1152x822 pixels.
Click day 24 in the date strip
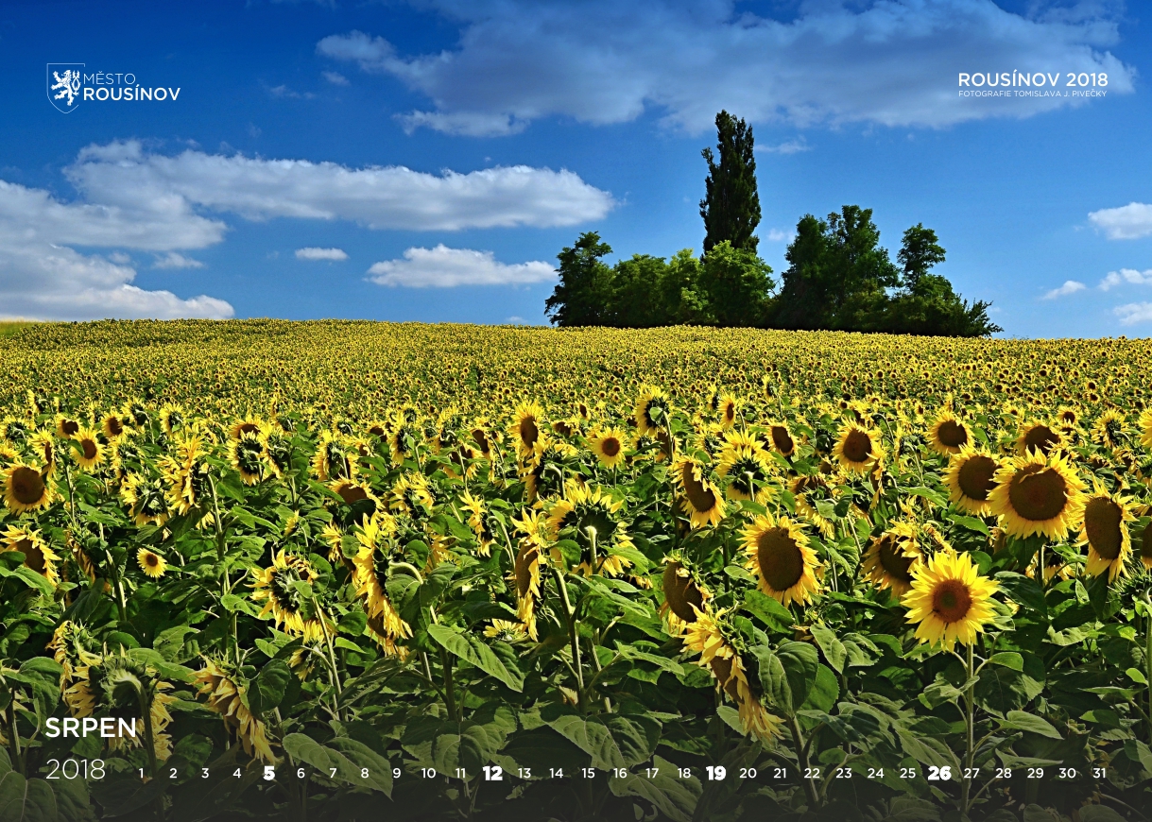point(876,773)
